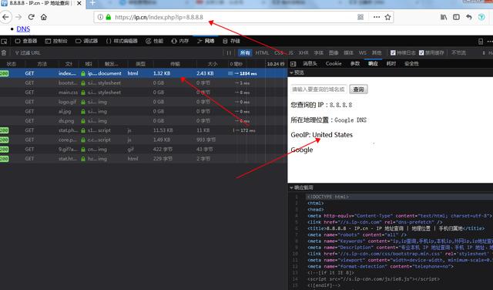Toggle the disable cache checkbox
The image size is (493, 290).
pyautogui.click(x=421, y=53)
